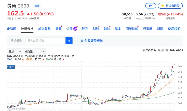Open the 財務 tab
The width and height of the screenshot is (187, 111).
(x=96, y=29)
